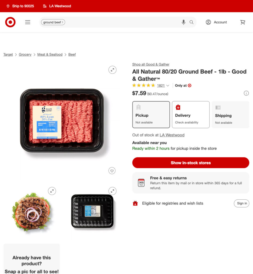Click the Target bullseye logo
This screenshot has width=253, height=274.
tap(10, 22)
